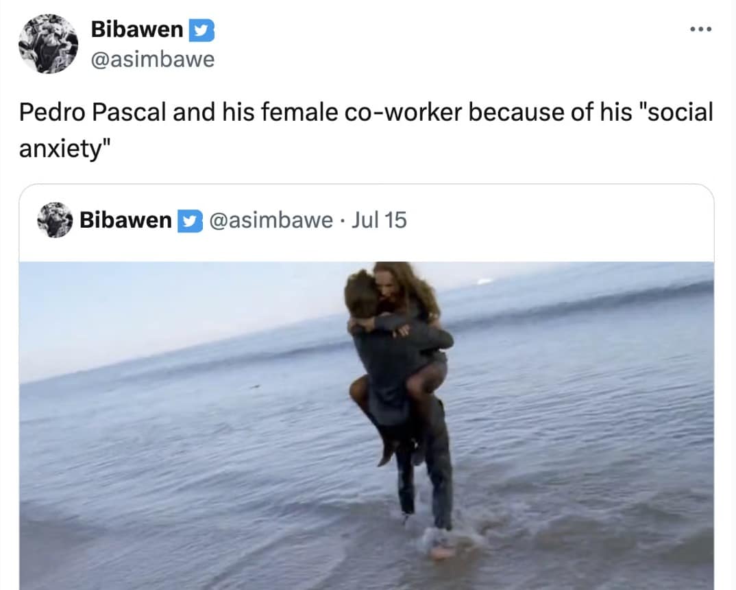Click the verified badge beside top Bibawen name

201,30
